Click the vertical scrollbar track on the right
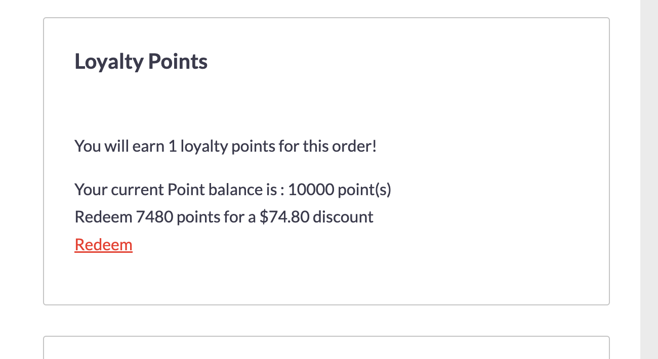 [649, 179]
